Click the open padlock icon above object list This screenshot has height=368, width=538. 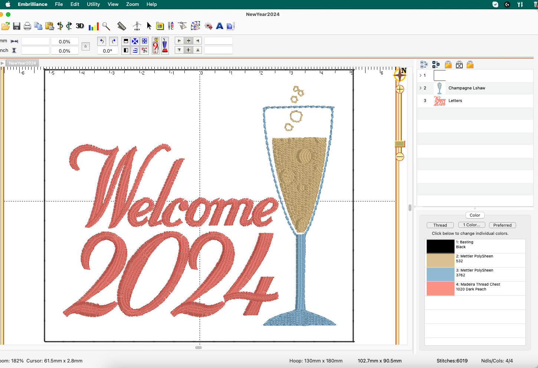click(470, 65)
